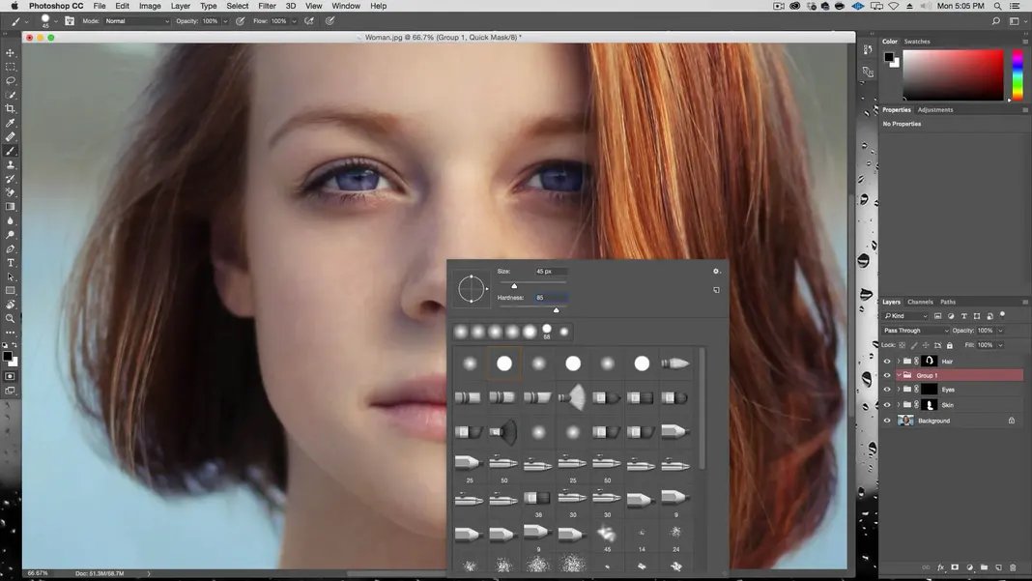Select the Pen tool

pyautogui.click(x=11, y=249)
